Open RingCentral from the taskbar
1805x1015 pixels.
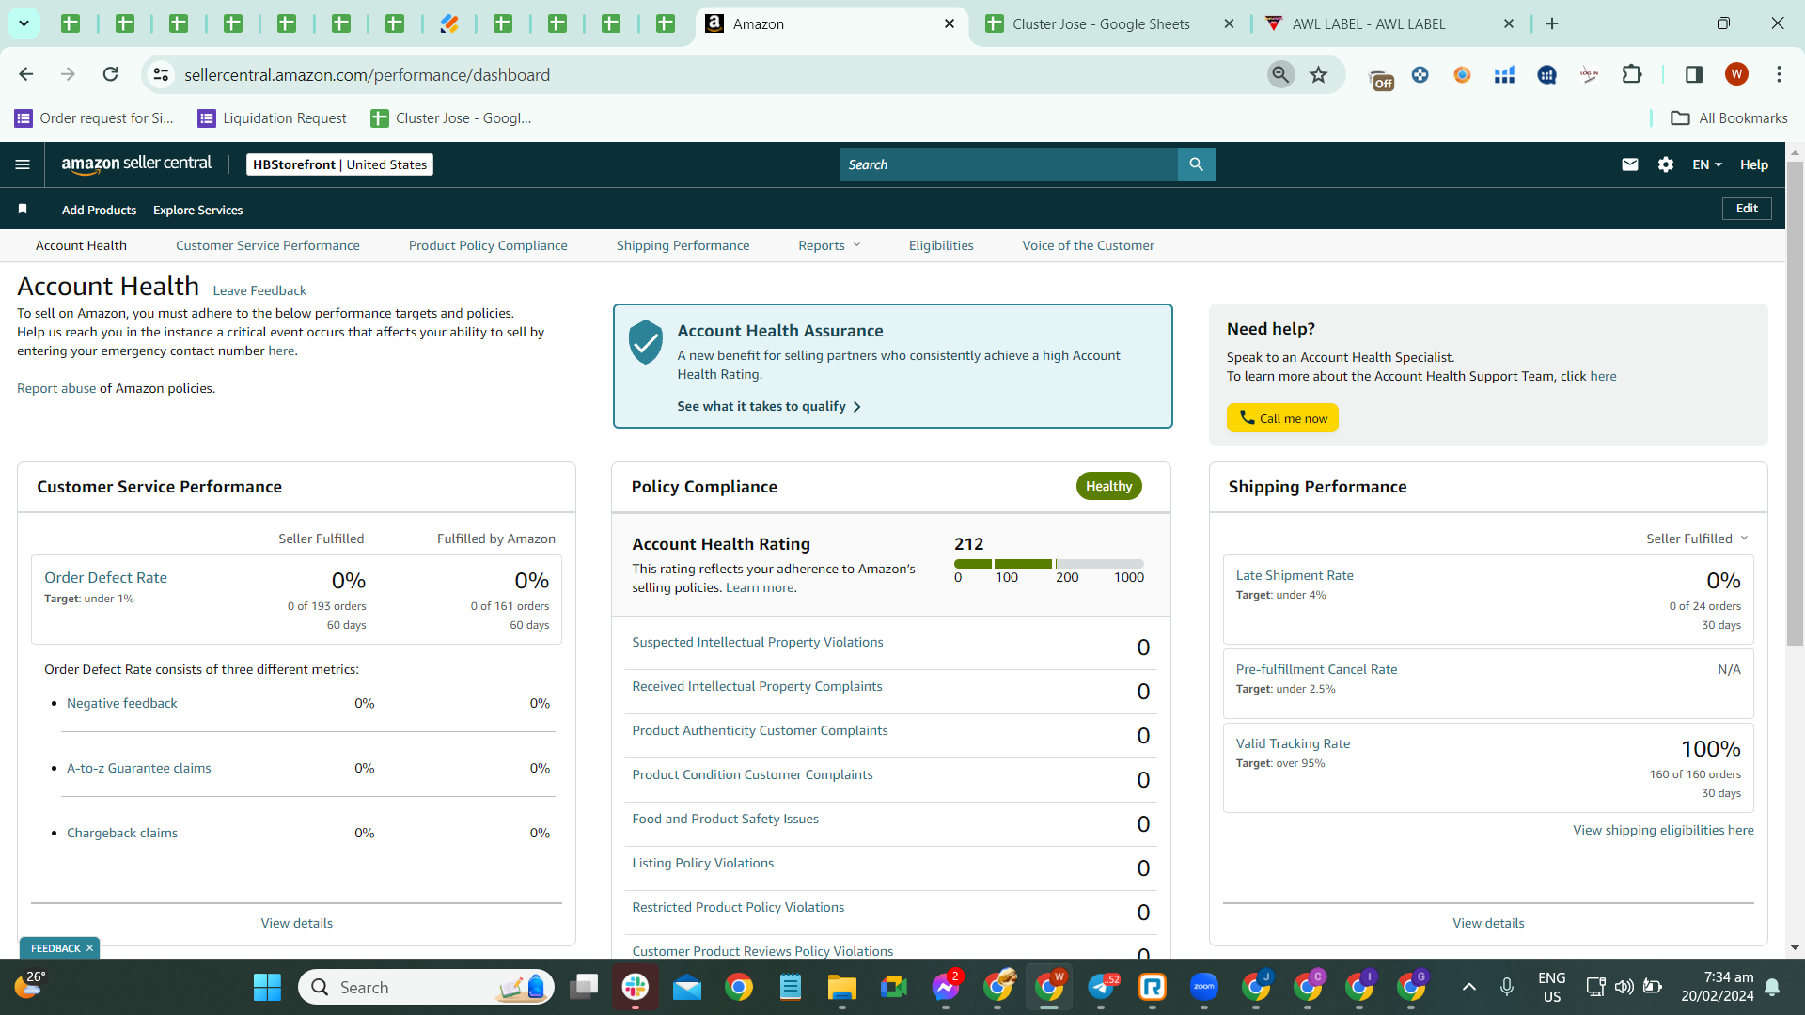pyautogui.click(x=1153, y=987)
